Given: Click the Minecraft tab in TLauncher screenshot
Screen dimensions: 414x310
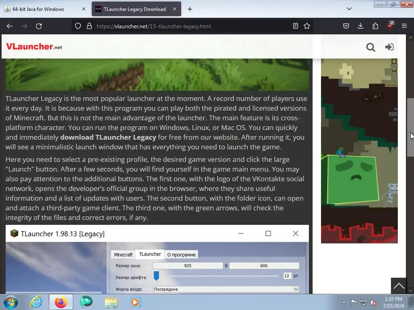Looking at the screenshot, I should point(123,255).
